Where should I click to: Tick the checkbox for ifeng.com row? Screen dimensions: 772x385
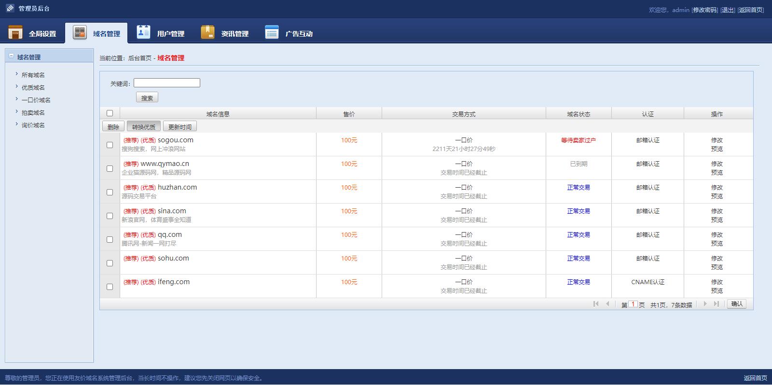(x=110, y=287)
